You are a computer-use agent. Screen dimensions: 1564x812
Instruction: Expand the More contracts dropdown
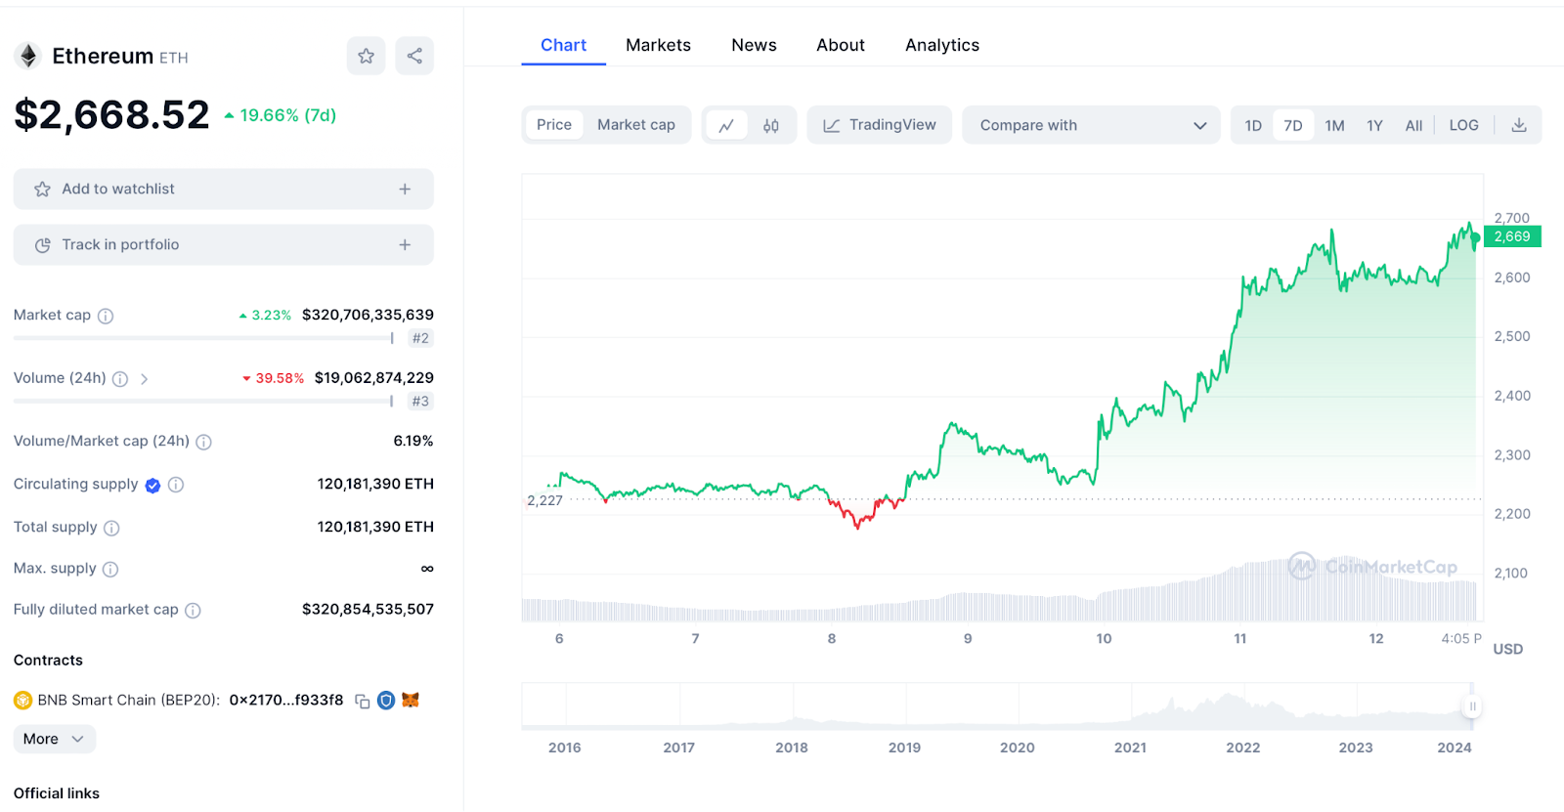click(x=55, y=740)
